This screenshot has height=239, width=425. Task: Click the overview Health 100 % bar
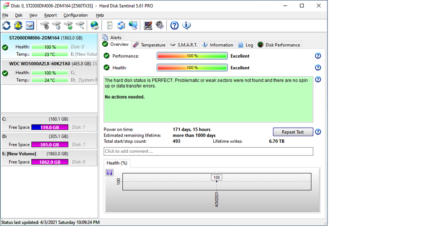click(192, 68)
